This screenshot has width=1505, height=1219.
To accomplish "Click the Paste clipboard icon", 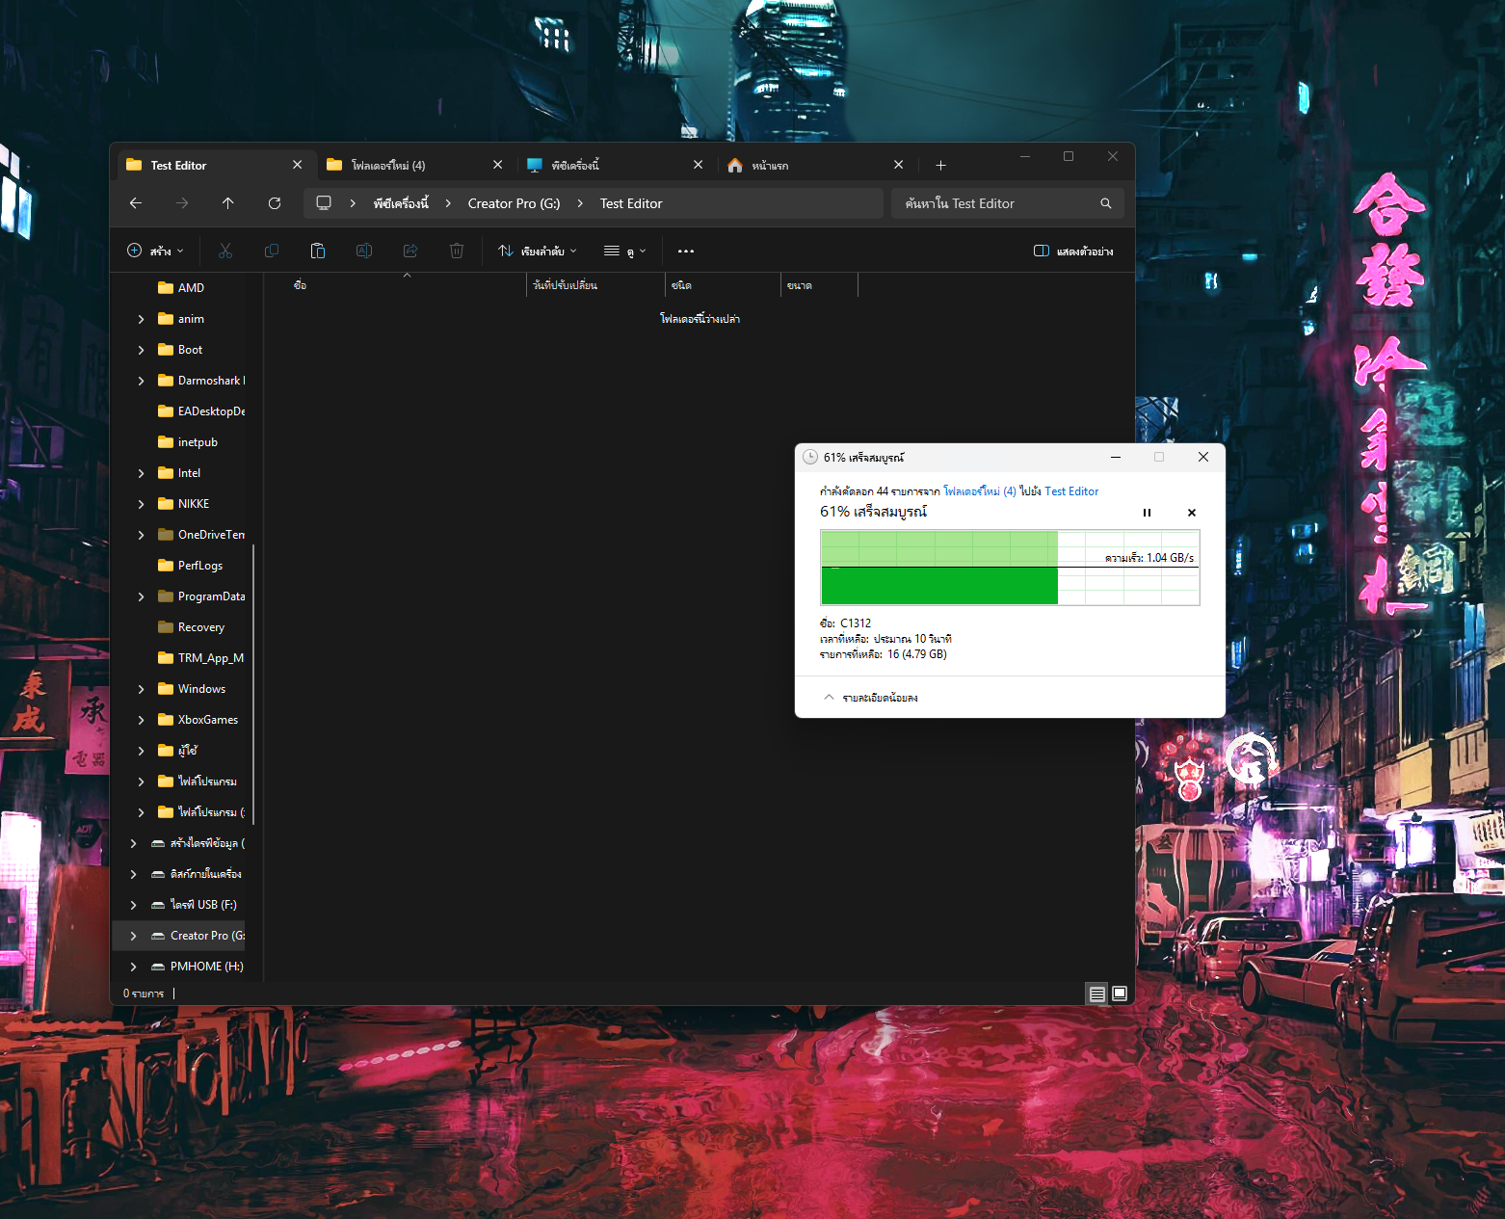I will (318, 252).
